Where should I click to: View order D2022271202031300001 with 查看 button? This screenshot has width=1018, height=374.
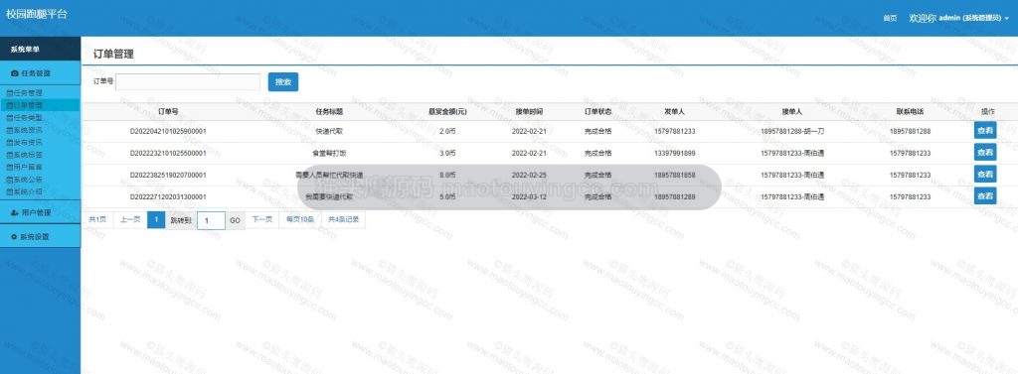point(985,195)
